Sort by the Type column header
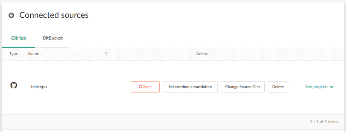 [14, 54]
